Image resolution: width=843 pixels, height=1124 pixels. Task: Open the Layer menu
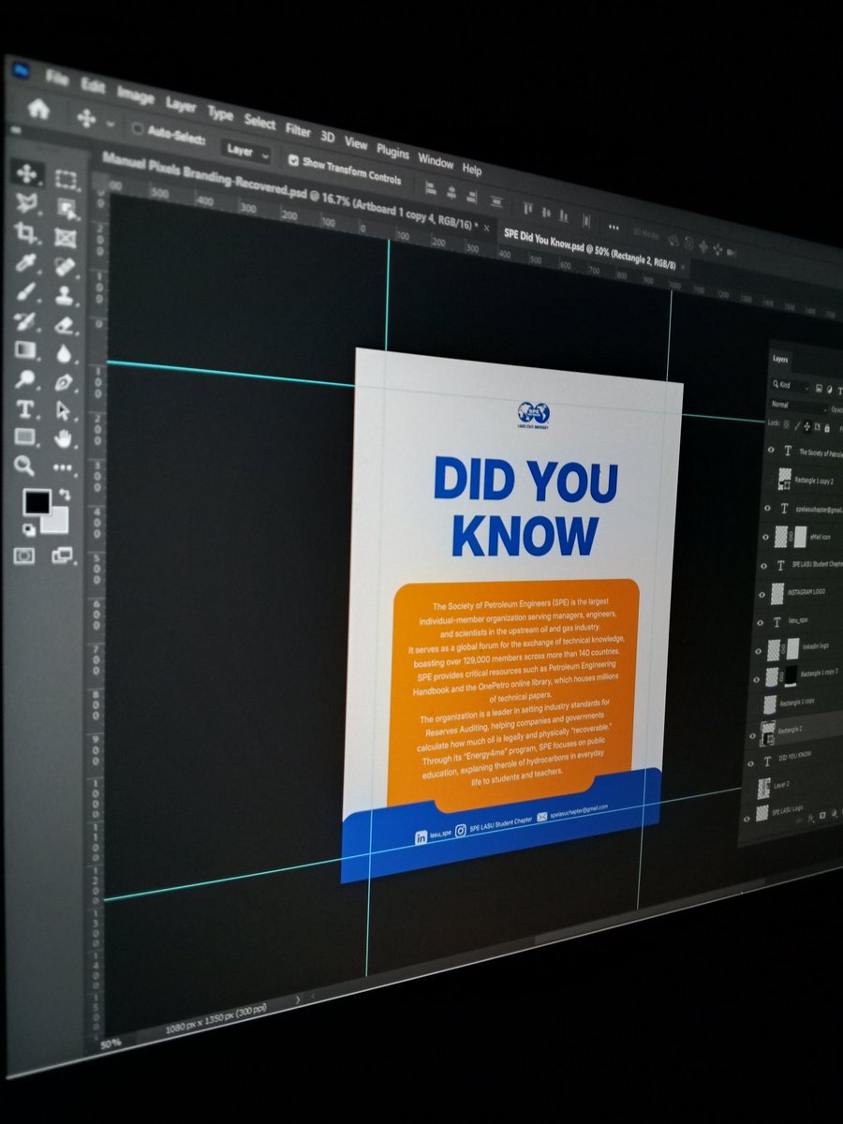click(x=181, y=104)
